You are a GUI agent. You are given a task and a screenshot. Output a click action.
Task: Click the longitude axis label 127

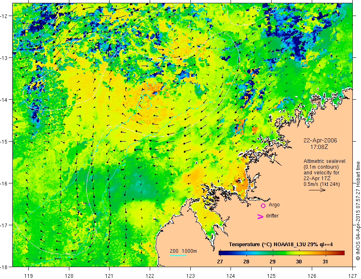point(352,276)
